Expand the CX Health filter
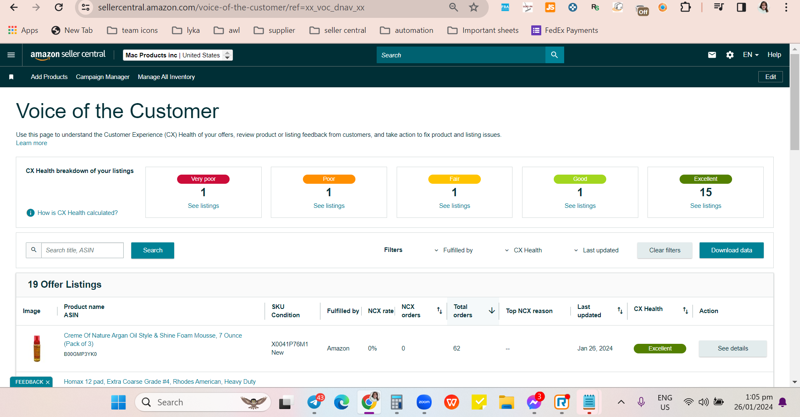800x417 pixels. 523,250
